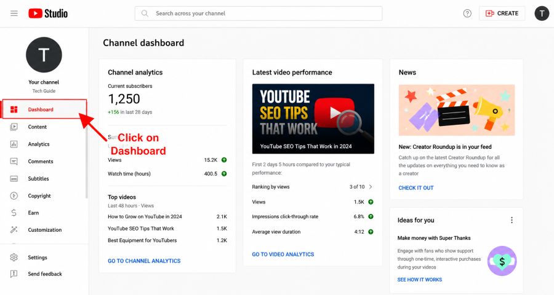The image size is (554, 295).
Task: Select Dashboard in the sidebar
Action: [44, 109]
